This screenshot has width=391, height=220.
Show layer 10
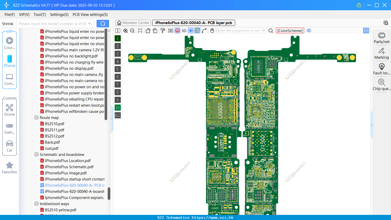118,108
